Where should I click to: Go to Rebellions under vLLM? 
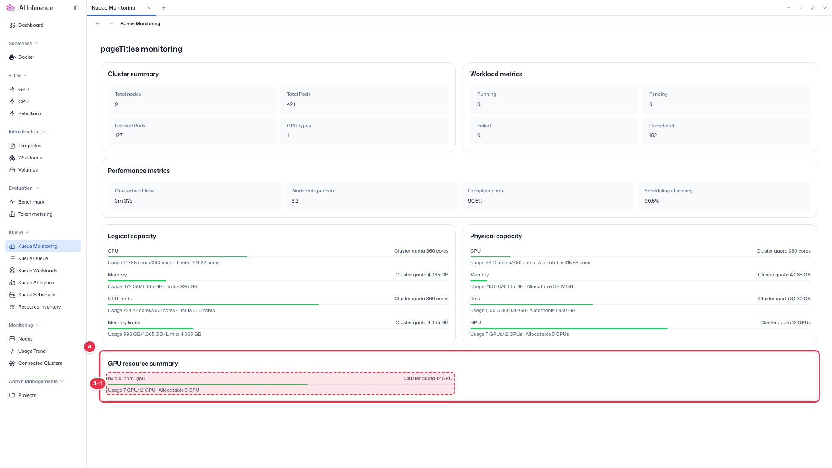[43, 114]
